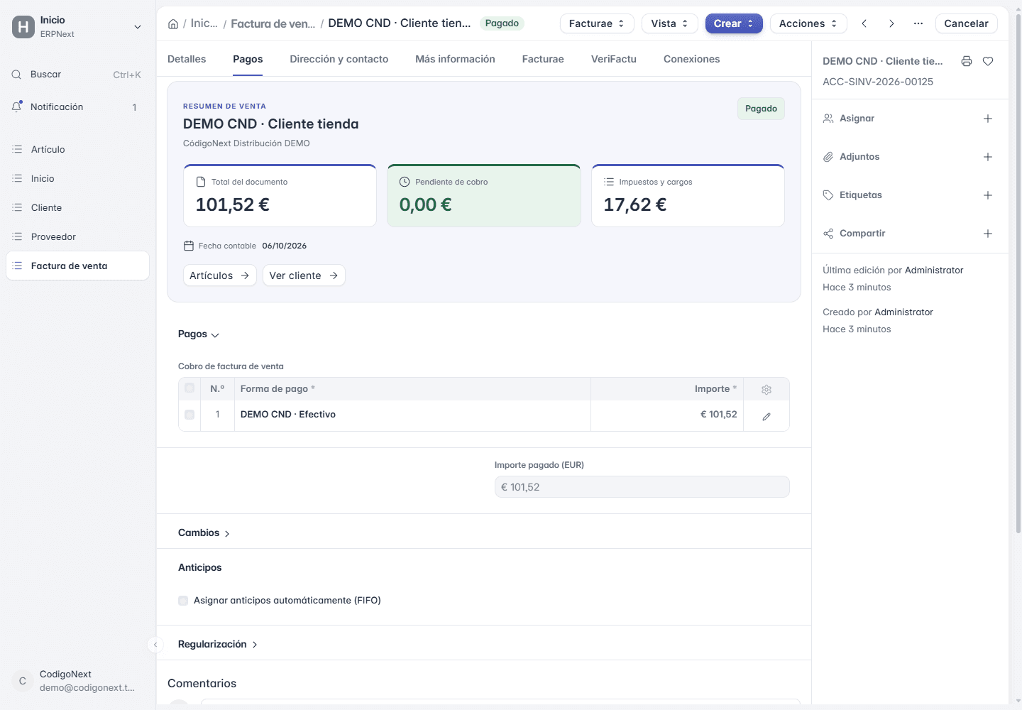Add a tag with Etiquetas plus
The width and height of the screenshot is (1022, 710).
988,195
